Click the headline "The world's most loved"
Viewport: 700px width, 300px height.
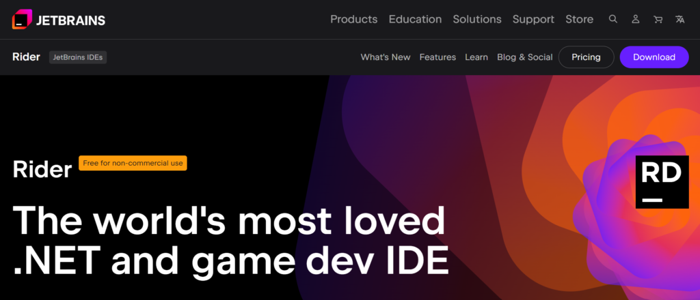pos(229,220)
